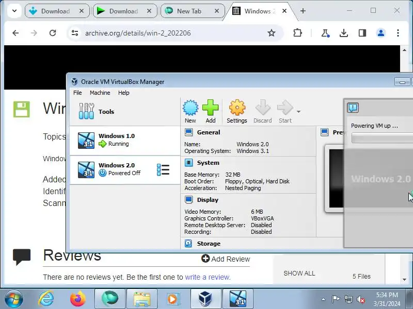Viewport: 413px width, 309px height.
Task: Open Internet Explorer from taskbar
Action: [x=46, y=299]
